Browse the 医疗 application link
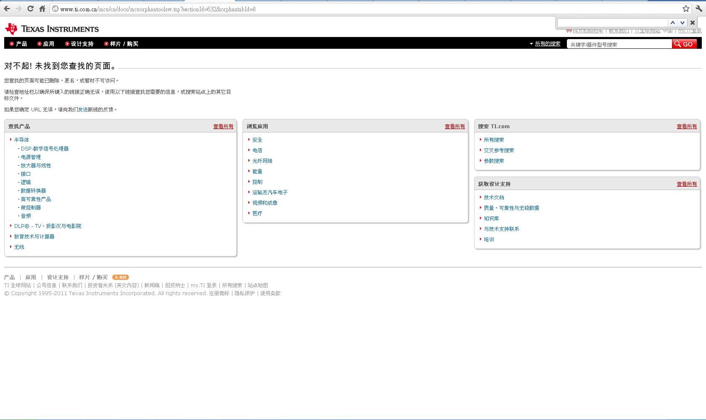The width and height of the screenshot is (706, 420). pyautogui.click(x=257, y=214)
